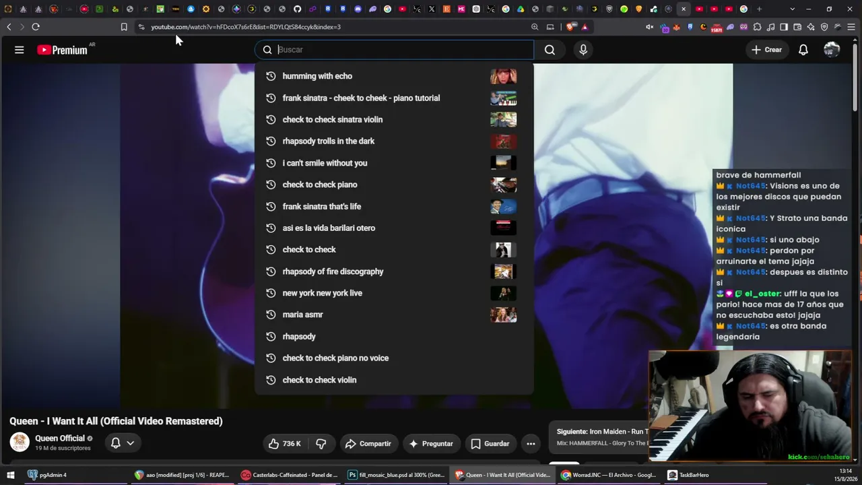The width and height of the screenshot is (862, 485).
Task: Unmute the tab via speaker icon
Action: click(x=650, y=27)
